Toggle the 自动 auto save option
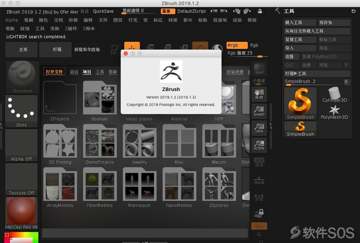360x243 pixels. [84, 11]
